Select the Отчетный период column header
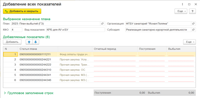The height and width of the screenshot is (98, 200). click(x=115, y=49)
